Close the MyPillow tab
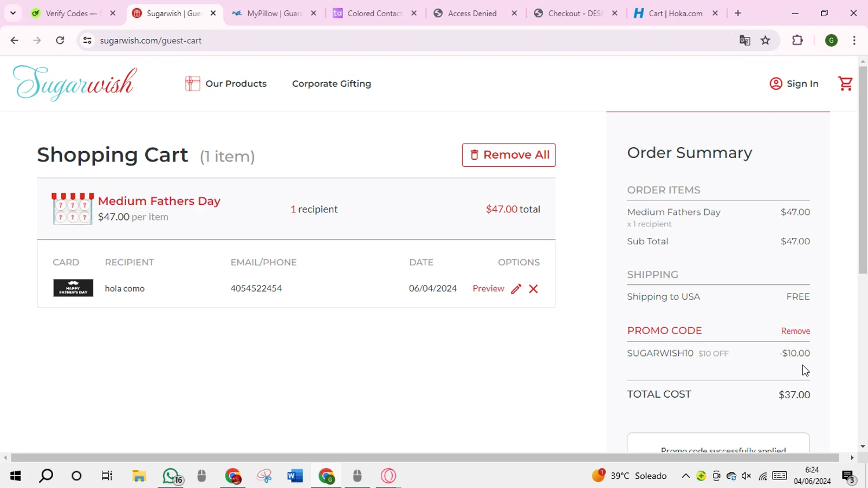 point(314,13)
